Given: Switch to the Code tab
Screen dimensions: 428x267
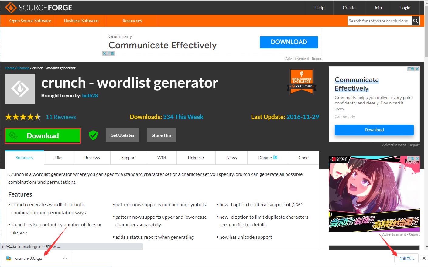Looking at the screenshot, I should click(x=303, y=158).
